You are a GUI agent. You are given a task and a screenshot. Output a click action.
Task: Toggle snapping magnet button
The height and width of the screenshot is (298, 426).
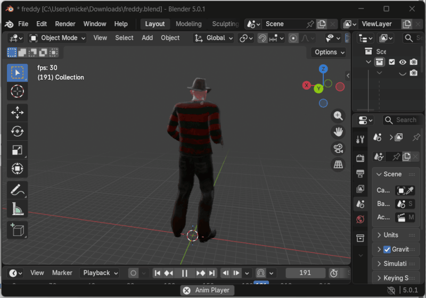pos(263,38)
